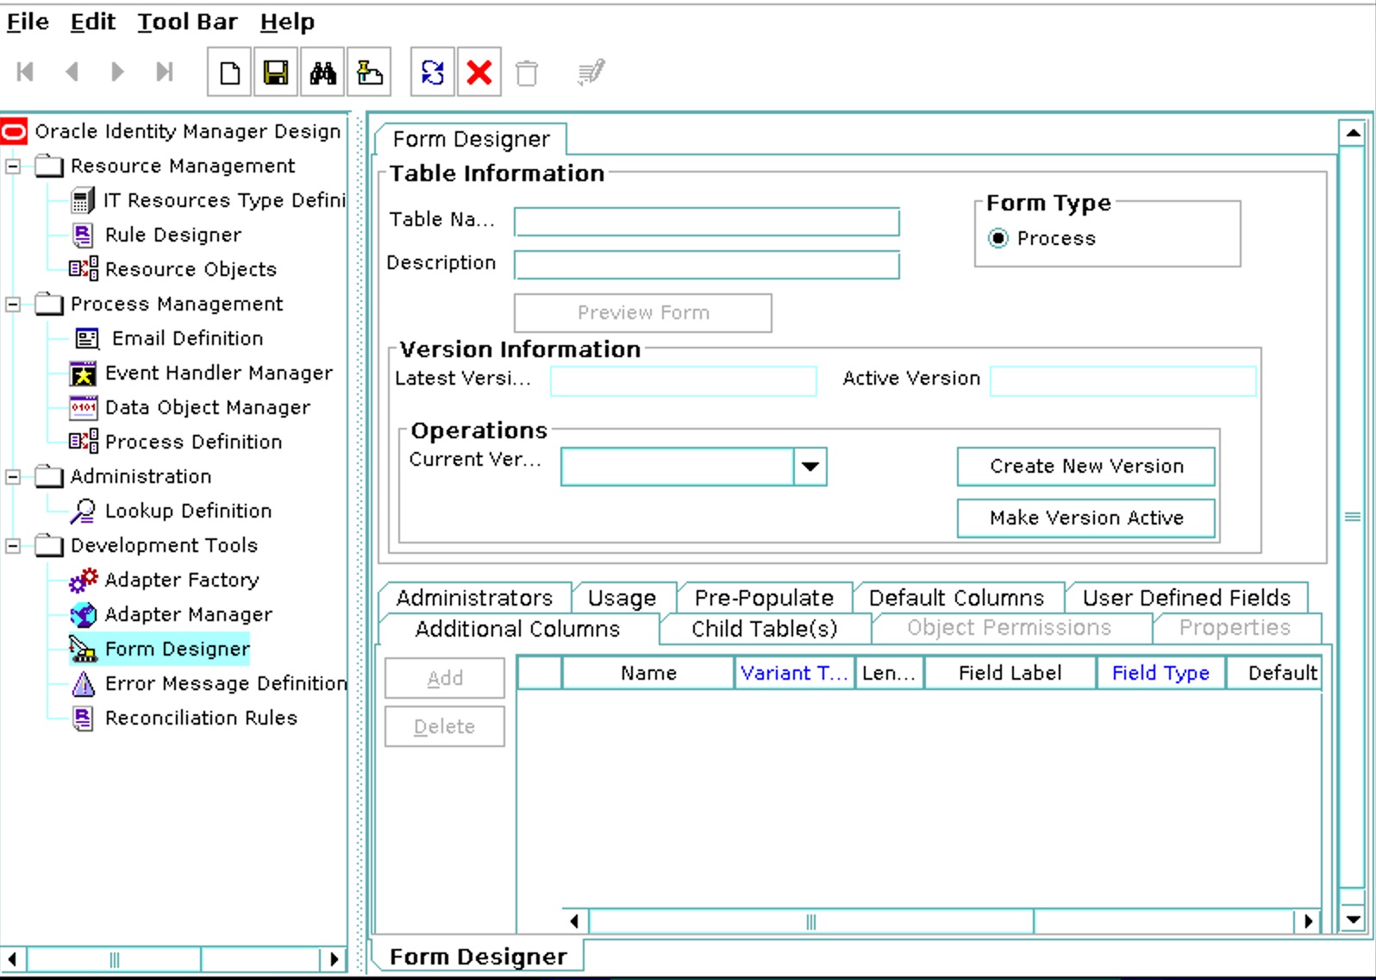Collapse the Resource Management folder
Image resolution: width=1376 pixels, height=980 pixels.
13,166
